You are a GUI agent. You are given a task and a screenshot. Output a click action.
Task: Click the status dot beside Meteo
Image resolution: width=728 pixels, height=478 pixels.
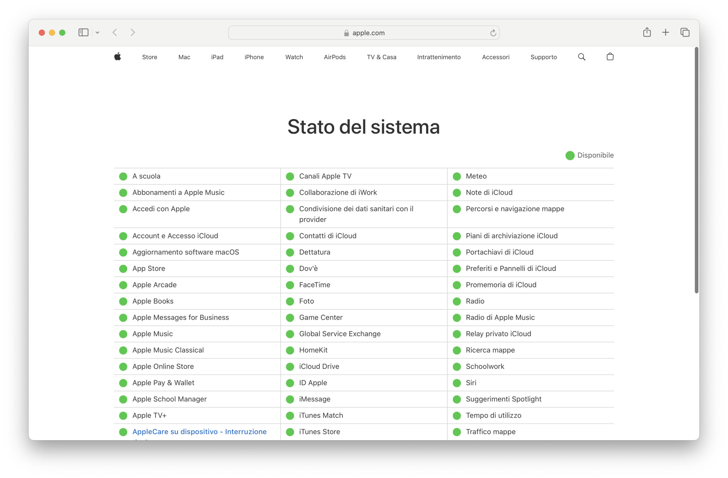point(457,176)
